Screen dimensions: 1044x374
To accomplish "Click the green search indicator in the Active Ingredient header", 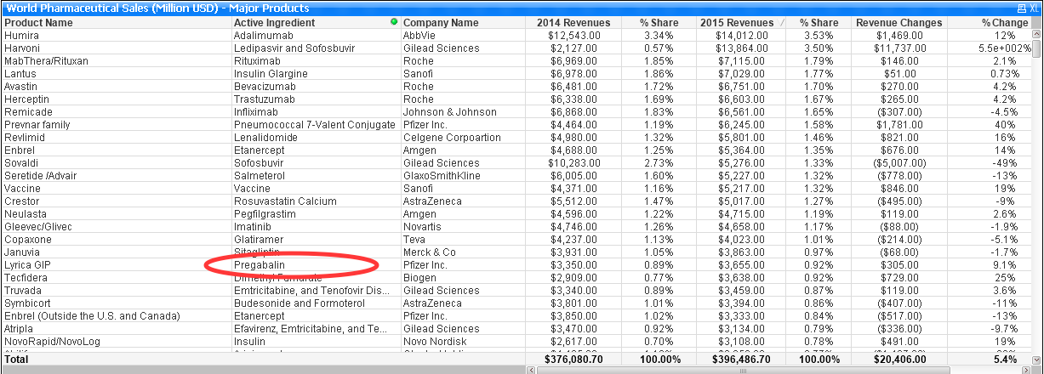I will pyautogui.click(x=393, y=22).
